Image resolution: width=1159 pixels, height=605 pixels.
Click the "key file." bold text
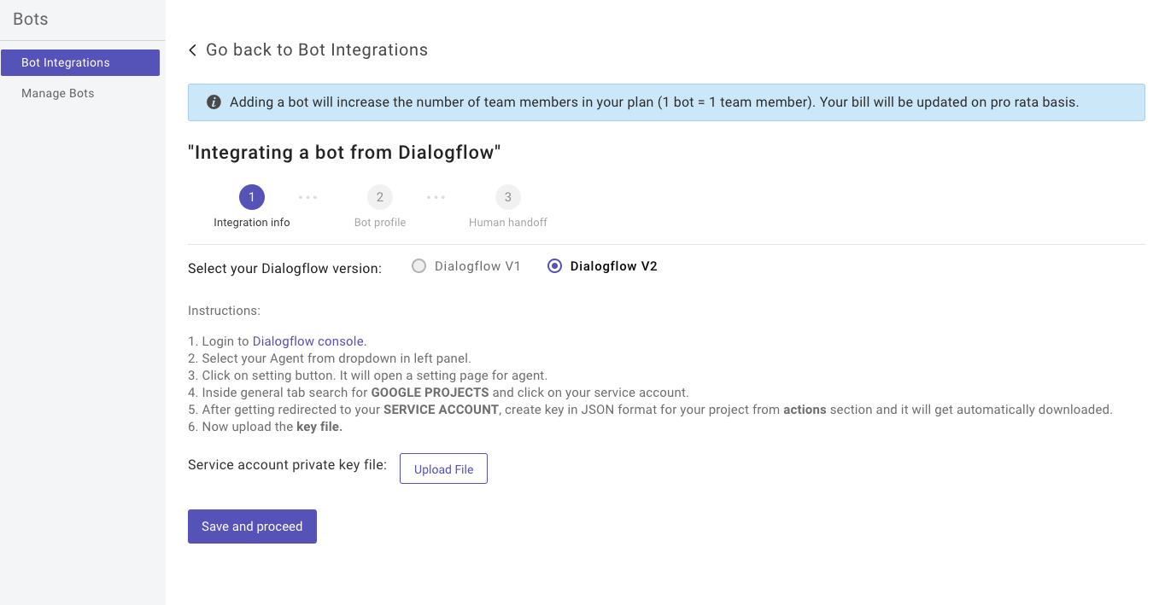click(319, 427)
